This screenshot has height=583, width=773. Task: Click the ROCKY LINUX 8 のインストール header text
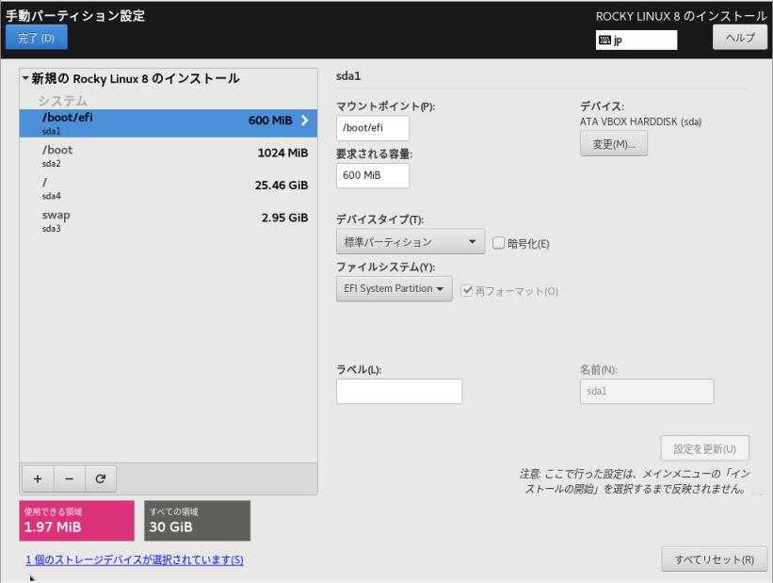pos(682,16)
